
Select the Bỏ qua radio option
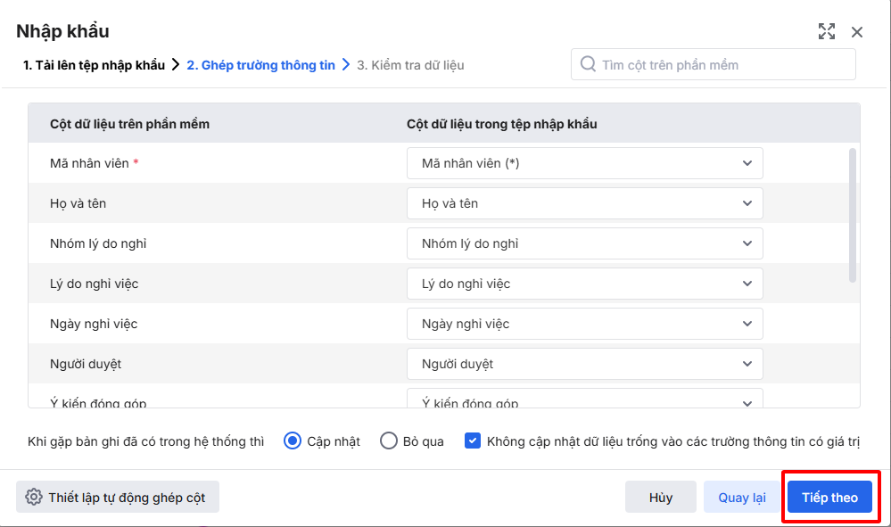tap(389, 441)
